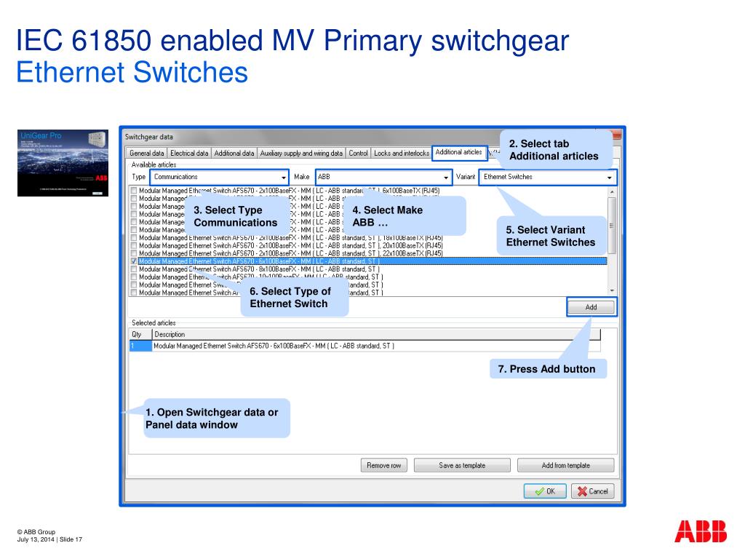
Task: Click the Qty column header
Action: [140, 334]
